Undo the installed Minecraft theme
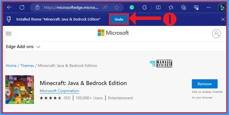Image resolution: width=229 pixels, height=115 pixels. 119,19
